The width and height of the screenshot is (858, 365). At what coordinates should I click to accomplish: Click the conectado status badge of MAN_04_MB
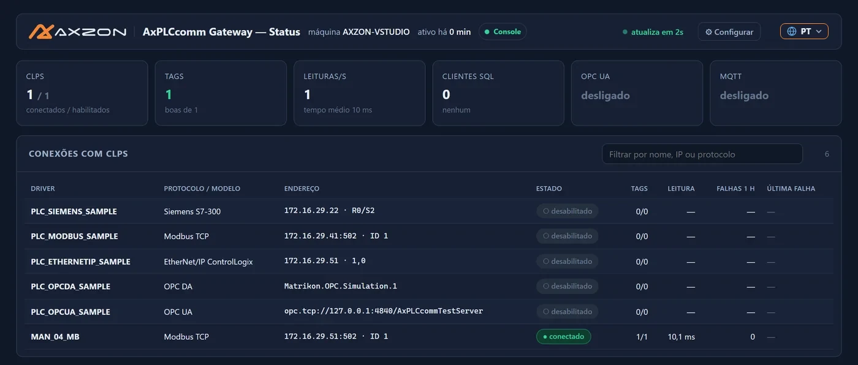(x=563, y=336)
